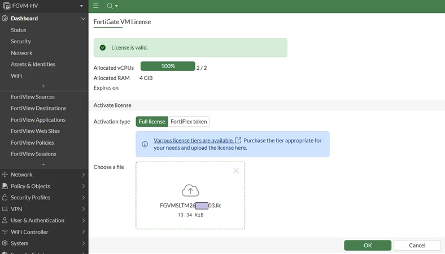Confirm with the OK button
445x254 pixels.
click(x=368, y=245)
